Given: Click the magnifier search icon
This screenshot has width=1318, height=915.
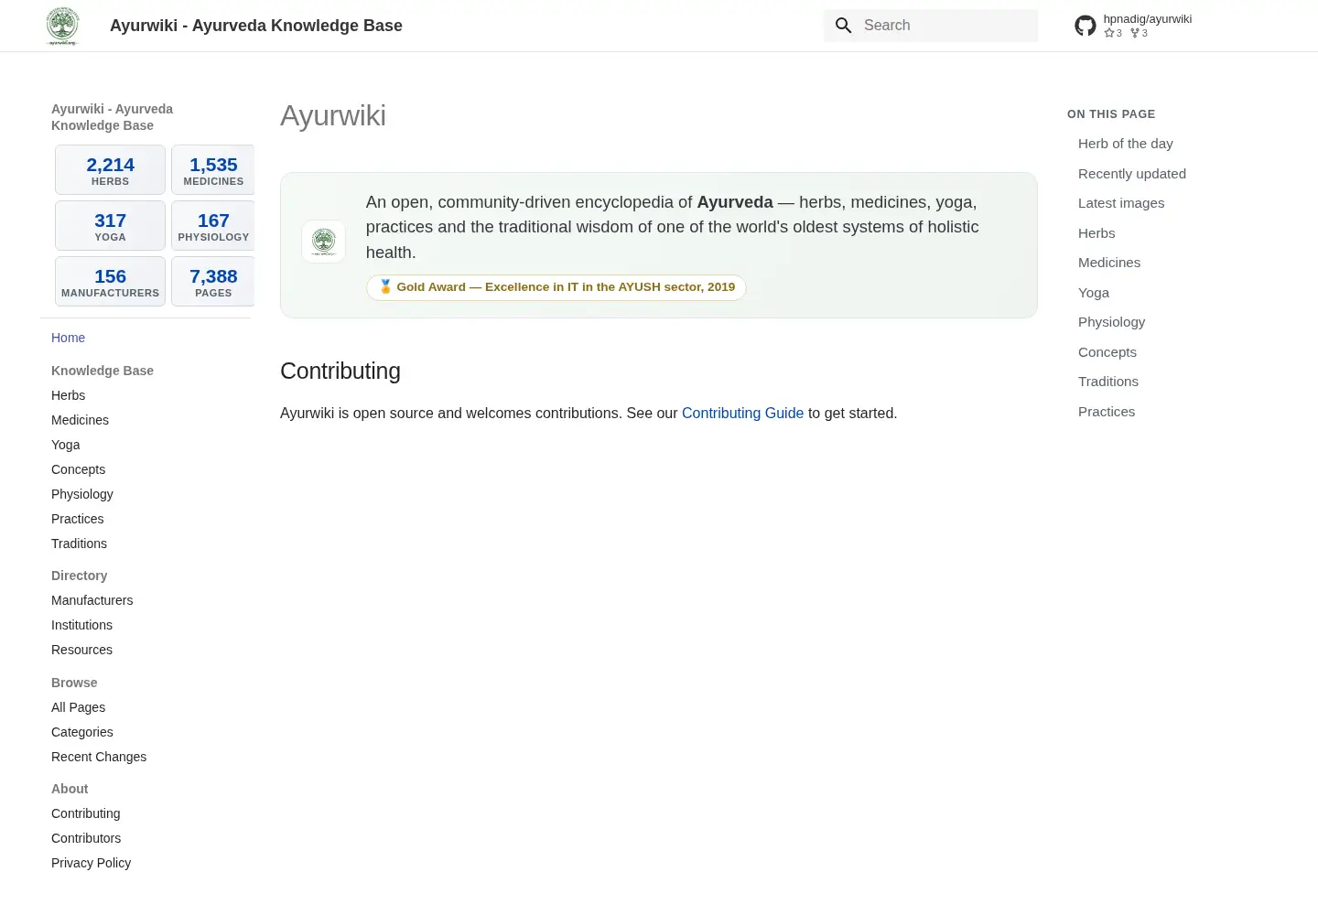Looking at the screenshot, I should 844,26.
